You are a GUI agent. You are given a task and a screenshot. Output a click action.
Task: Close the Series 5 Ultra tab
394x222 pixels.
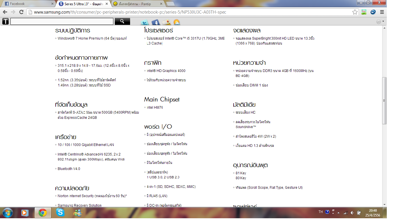(106, 4)
